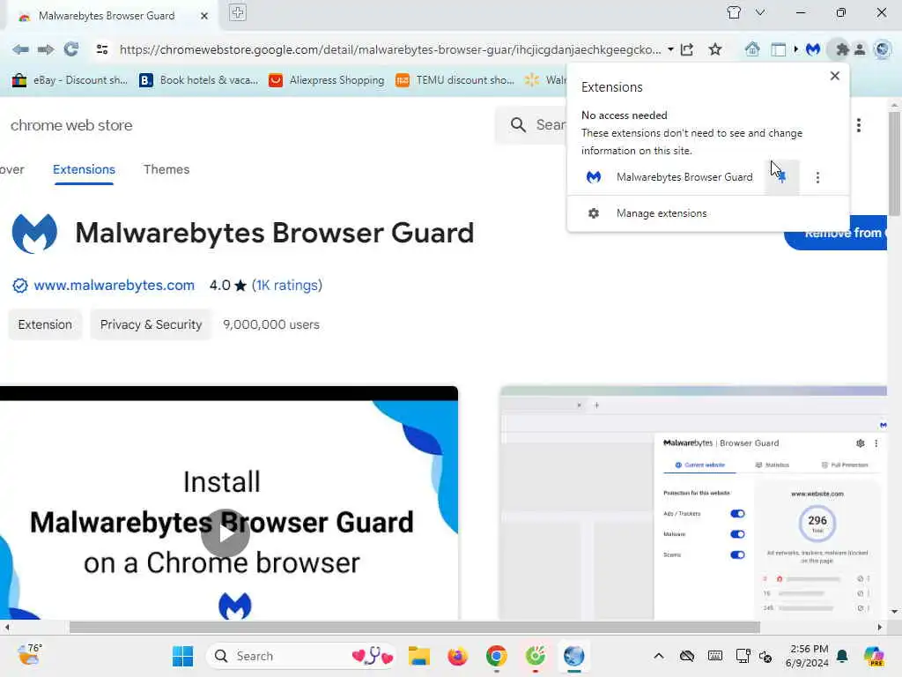Open the browser globe menu icon
This screenshot has height=677, width=902.
[x=883, y=49]
